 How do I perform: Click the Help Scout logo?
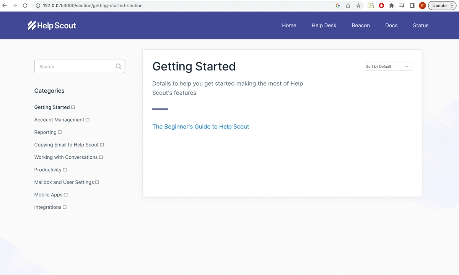click(52, 26)
